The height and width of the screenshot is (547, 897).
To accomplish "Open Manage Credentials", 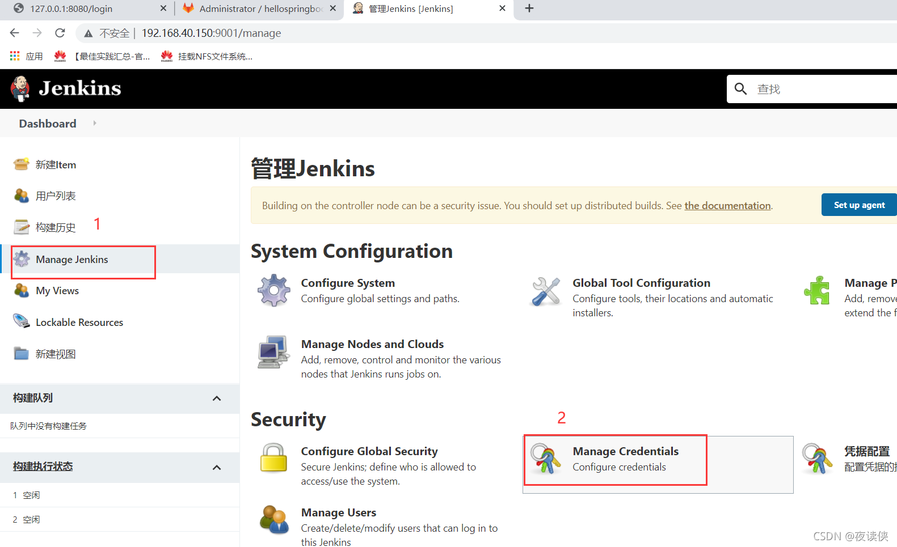I will (625, 451).
